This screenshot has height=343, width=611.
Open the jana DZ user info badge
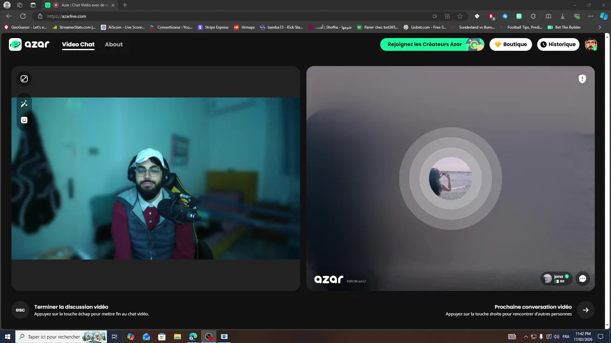(x=557, y=279)
